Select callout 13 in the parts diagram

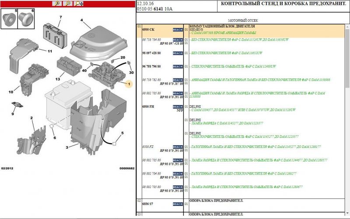point(57,79)
